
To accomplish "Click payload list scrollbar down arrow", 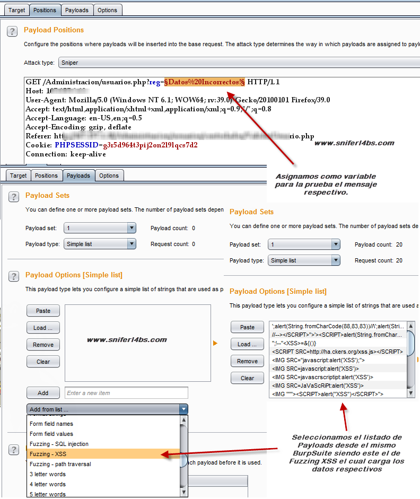I will pos(411,393).
